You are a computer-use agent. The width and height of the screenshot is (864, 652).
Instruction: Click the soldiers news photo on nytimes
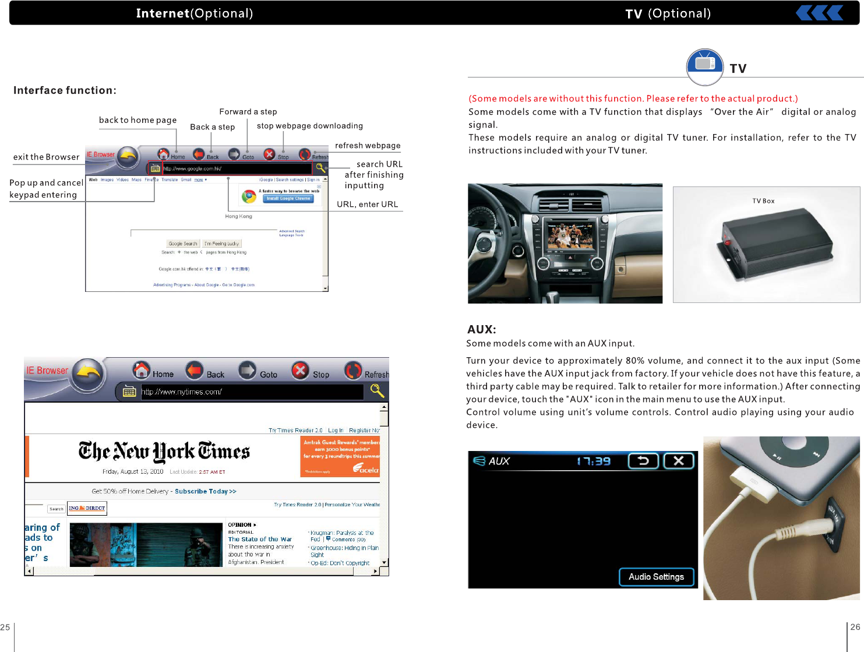[x=146, y=545]
